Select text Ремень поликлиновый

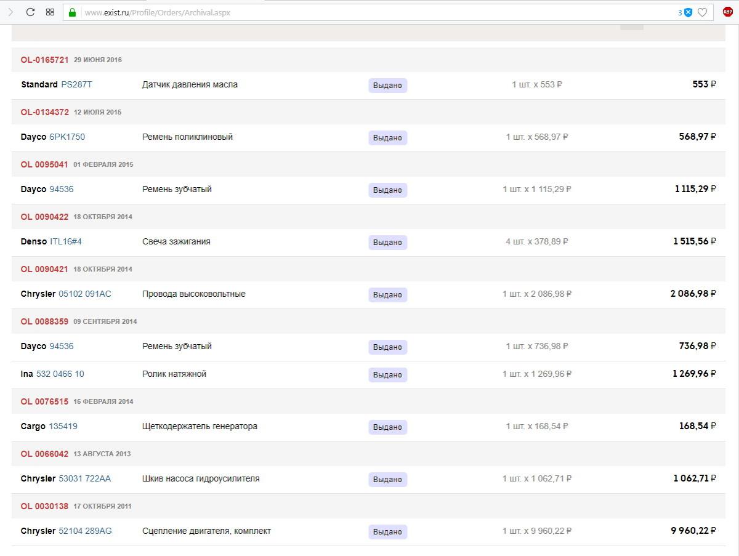click(187, 137)
